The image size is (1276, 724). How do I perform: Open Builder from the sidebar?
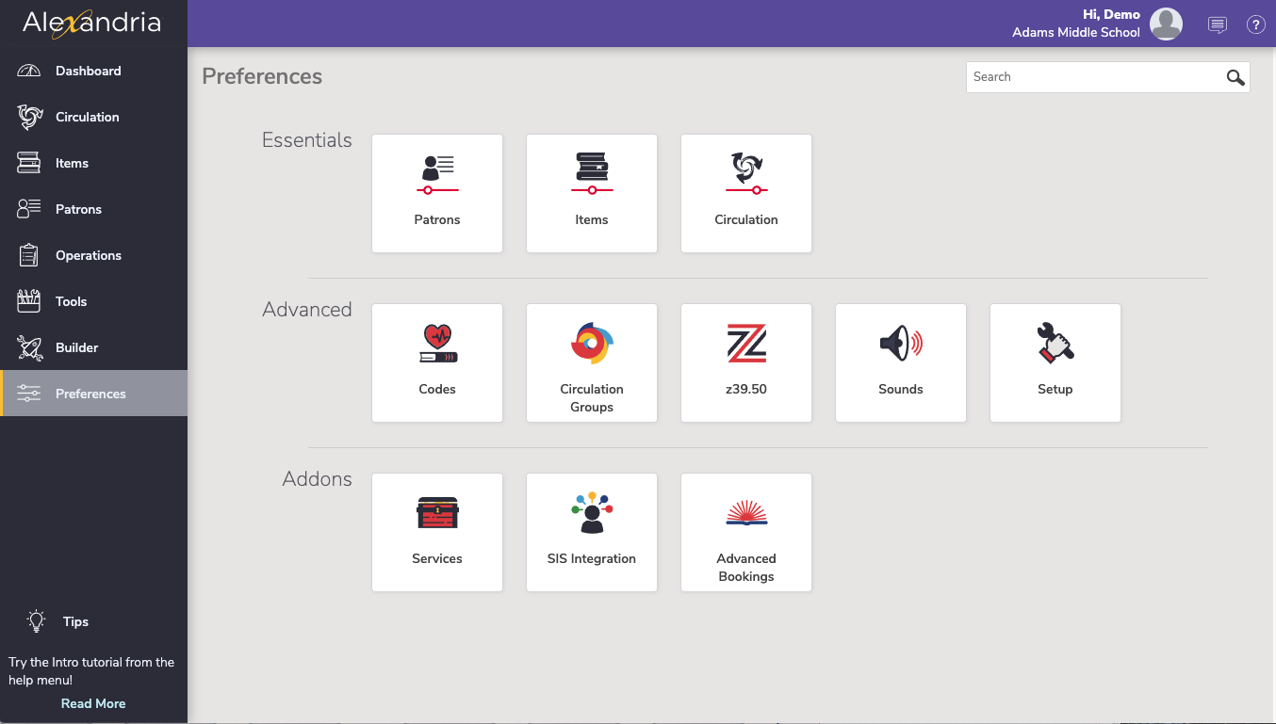click(x=76, y=347)
